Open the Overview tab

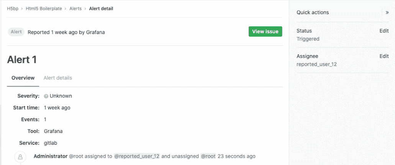[23, 78]
